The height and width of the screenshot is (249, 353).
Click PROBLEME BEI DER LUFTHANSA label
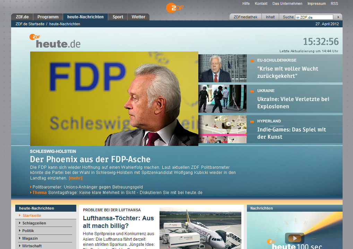pyautogui.click(x=112, y=210)
